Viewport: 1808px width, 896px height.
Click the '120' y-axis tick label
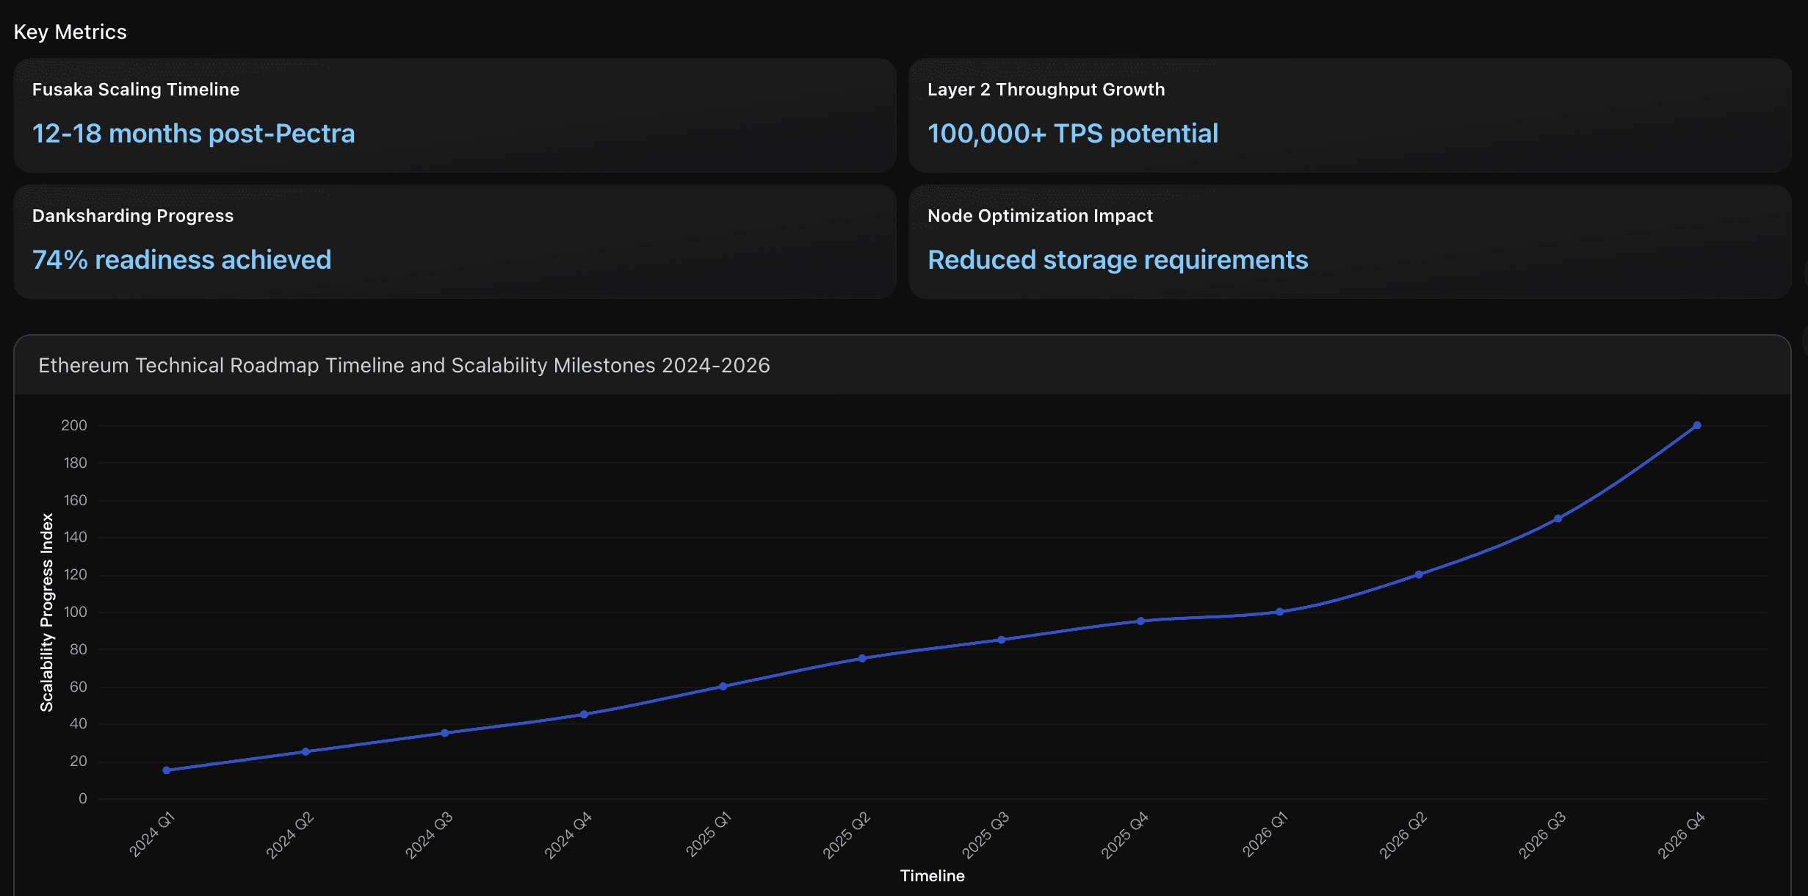click(x=75, y=574)
